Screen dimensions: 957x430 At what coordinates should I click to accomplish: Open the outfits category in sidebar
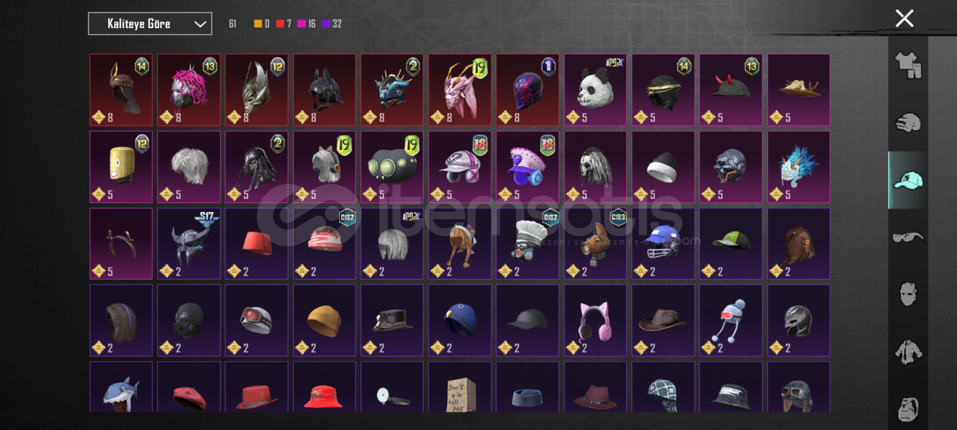coord(908,65)
